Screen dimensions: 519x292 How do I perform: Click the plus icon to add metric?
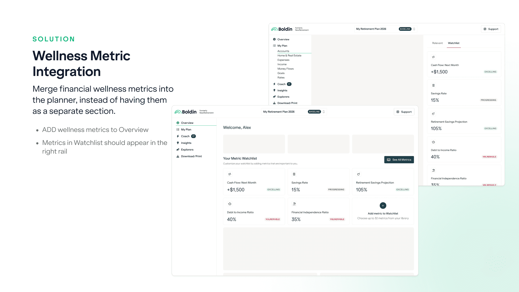(383, 205)
